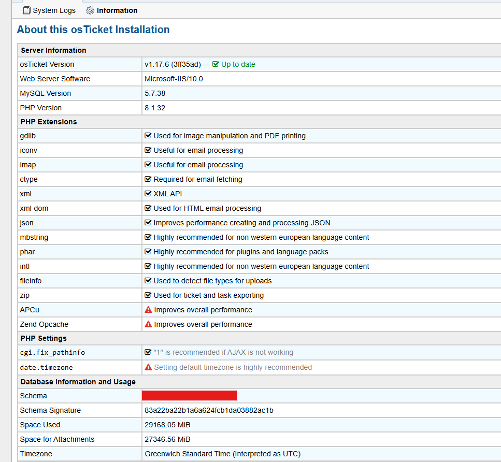Click the mbstring check icon
501x462 pixels.
tap(148, 237)
